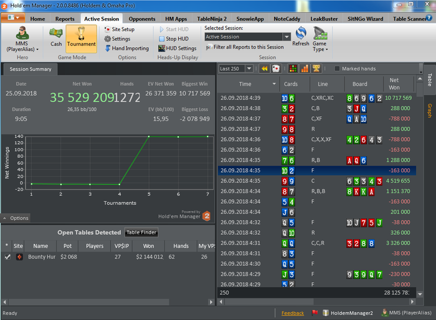Screen dimensions: 436x320
Task: Click the graph point at tournament 5
Action: tap(149, 137)
